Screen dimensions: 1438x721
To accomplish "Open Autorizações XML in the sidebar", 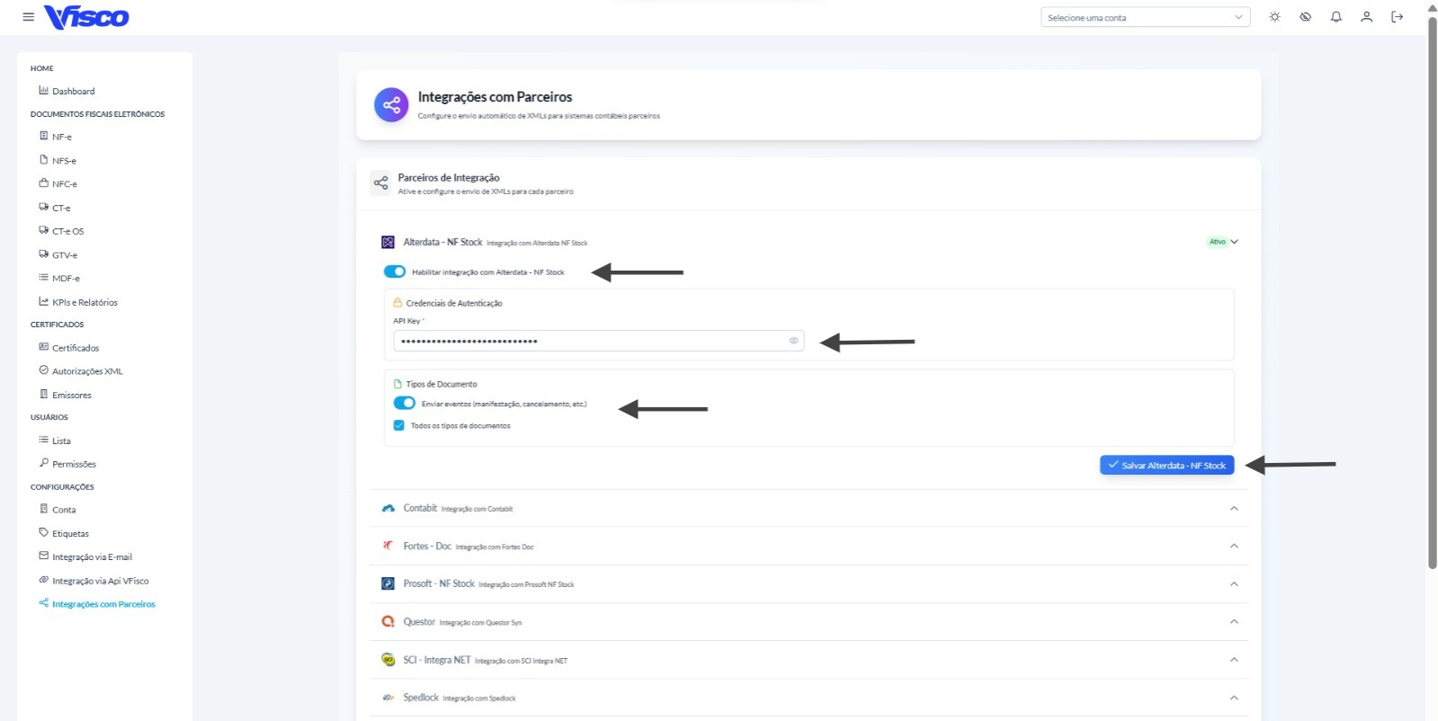I will (x=87, y=370).
